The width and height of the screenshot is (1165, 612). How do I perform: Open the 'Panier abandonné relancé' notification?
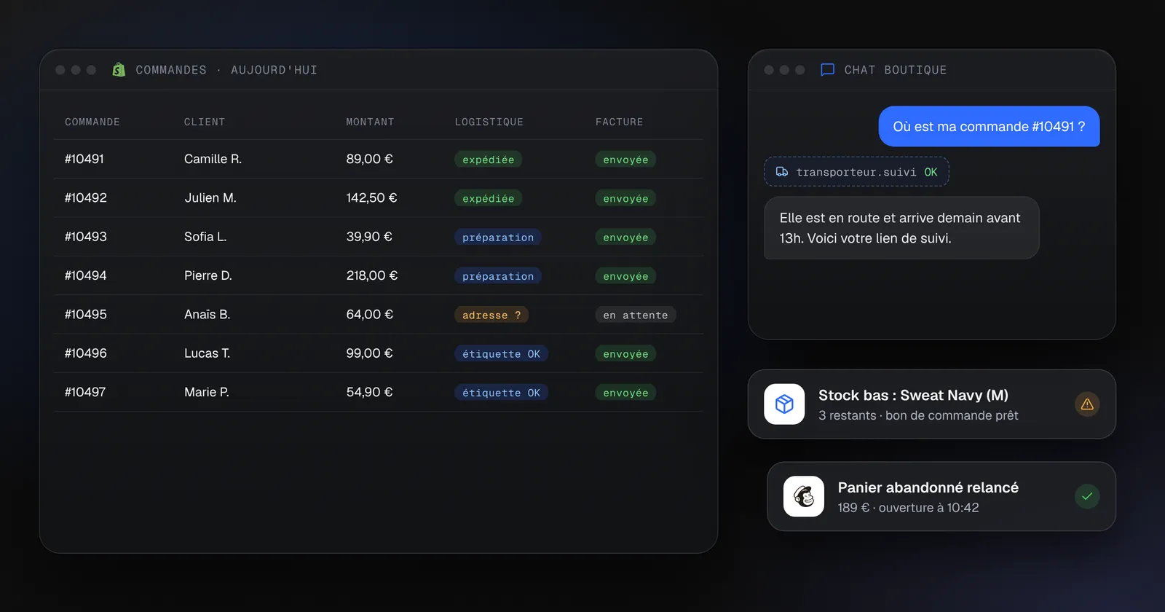click(941, 496)
